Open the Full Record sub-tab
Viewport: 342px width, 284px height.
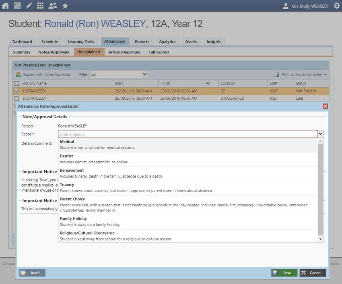(159, 52)
